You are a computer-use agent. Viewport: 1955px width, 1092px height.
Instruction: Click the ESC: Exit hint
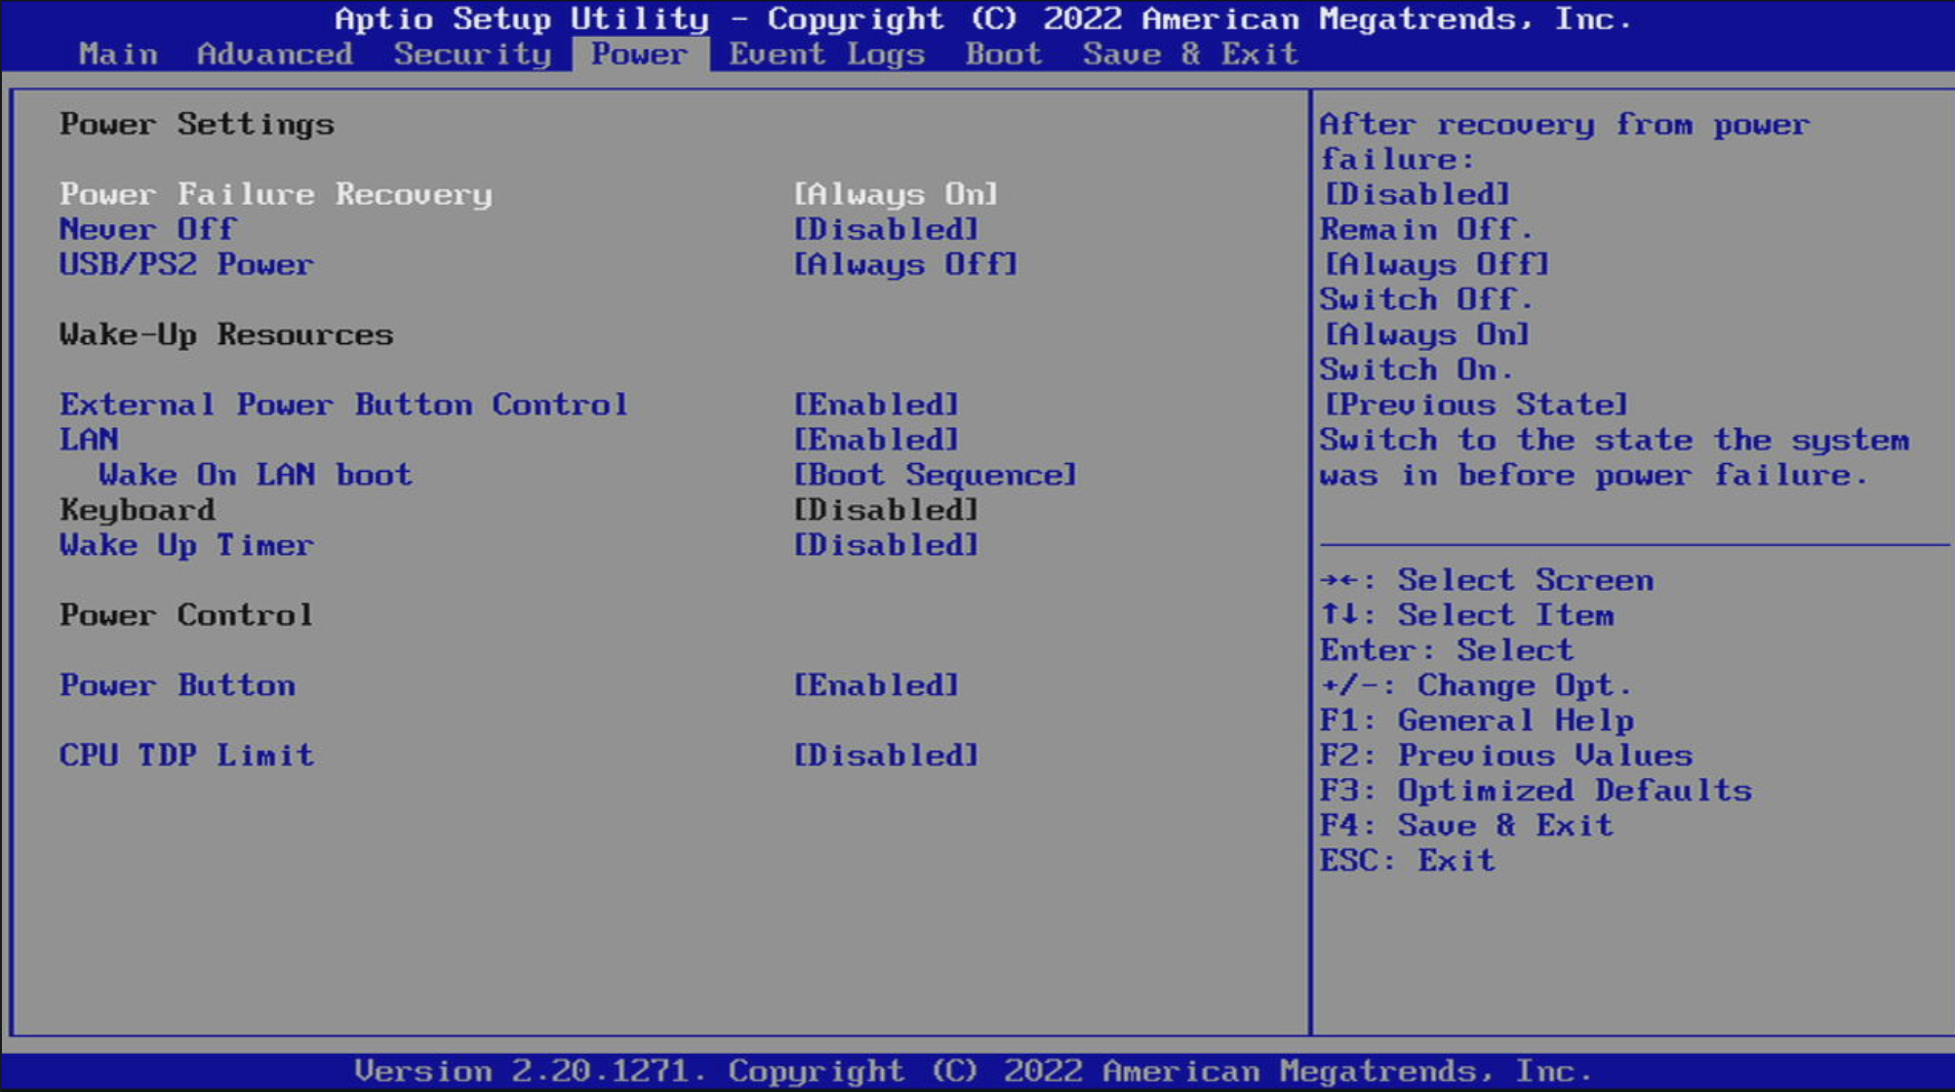coord(1408,861)
